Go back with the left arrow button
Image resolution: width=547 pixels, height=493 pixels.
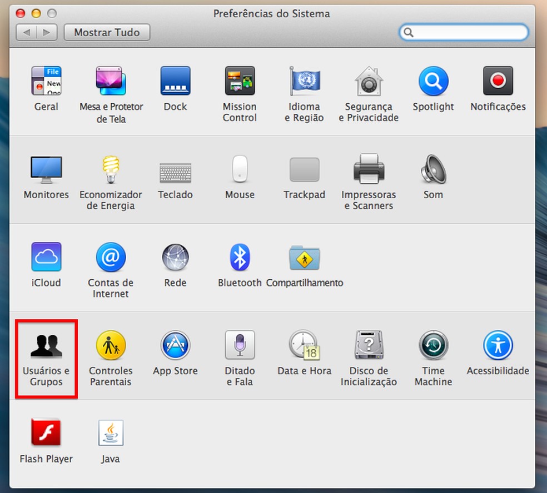click(x=27, y=32)
